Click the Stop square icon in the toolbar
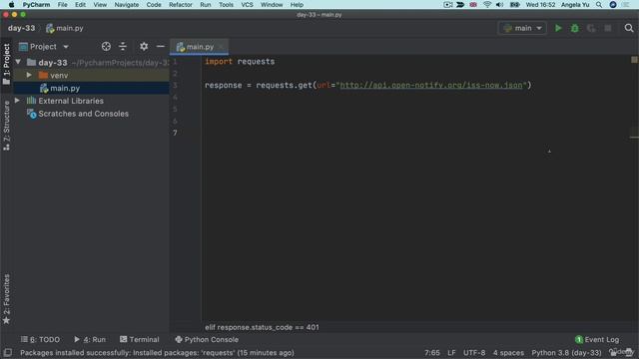639x359 pixels. (608, 28)
